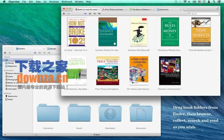Click the Spotlight magnifier in the menu bar
Image resolution: width=224 pixels, height=140 pixels.
click(216, 2)
